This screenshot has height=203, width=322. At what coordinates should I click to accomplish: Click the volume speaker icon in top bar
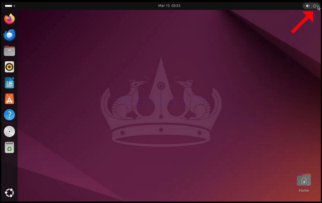pyautogui.click(x=308, y=6)
